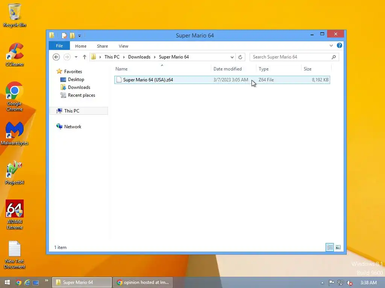Expand the address bar history dropdown
The width and height of the screenshot is (385, 288).
point(232,57)
